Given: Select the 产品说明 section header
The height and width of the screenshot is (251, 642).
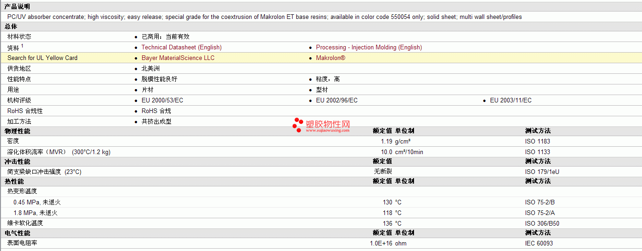Looking at the screenshot, I should click(17, 6).
